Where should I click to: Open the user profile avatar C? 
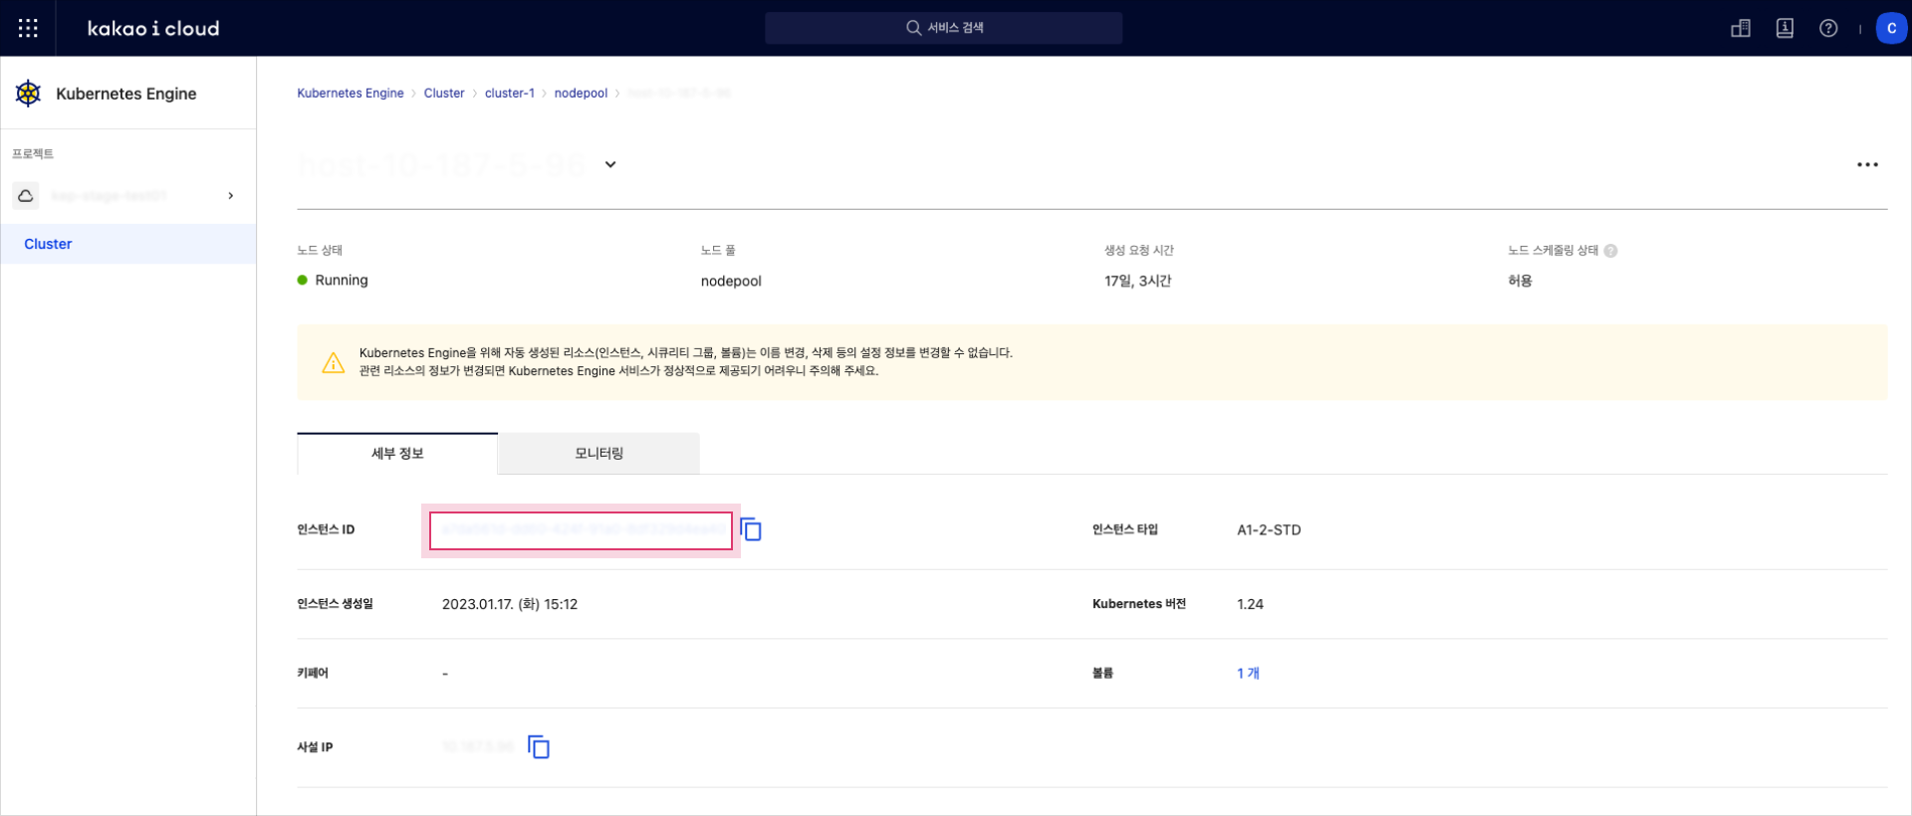(1891, 28)
